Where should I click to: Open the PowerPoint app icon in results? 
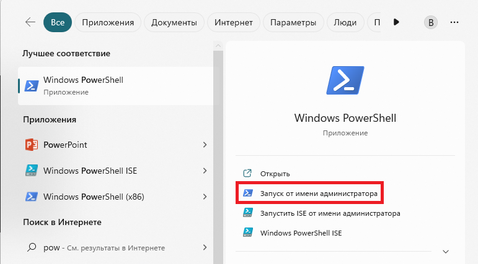pos(32,145)
